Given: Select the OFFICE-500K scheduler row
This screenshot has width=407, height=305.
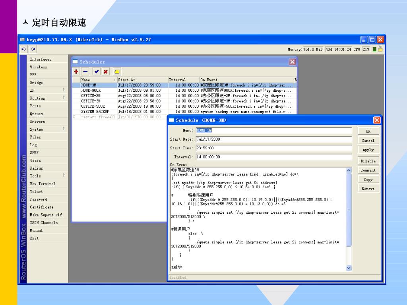Looking at the screenshot, I should point(184,106).
